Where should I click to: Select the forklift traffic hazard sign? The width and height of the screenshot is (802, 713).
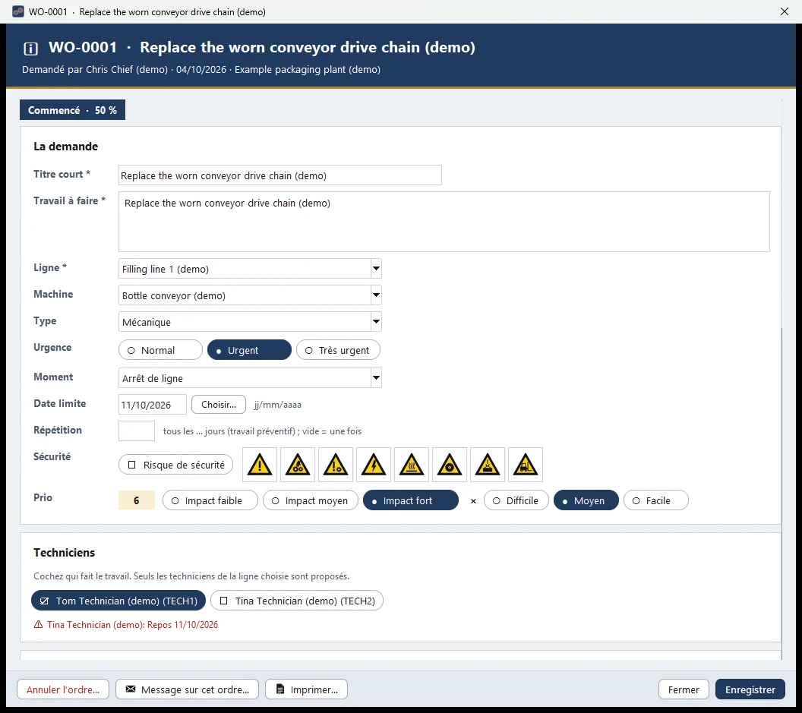pyautogui.click(x=526, y=465)
